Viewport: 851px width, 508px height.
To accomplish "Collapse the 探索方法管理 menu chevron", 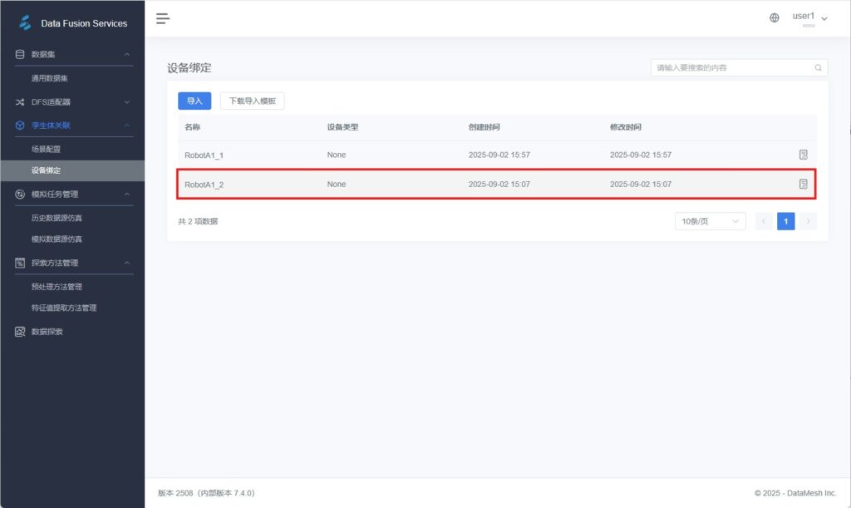I will [127, 264].
